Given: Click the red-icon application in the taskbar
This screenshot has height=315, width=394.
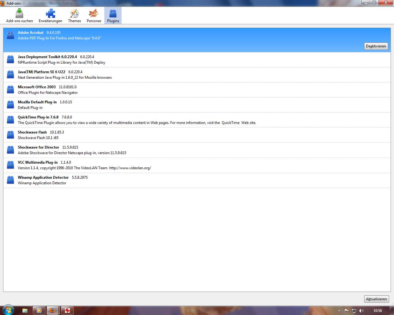Looking at the screenshot, I should (67, 310).
